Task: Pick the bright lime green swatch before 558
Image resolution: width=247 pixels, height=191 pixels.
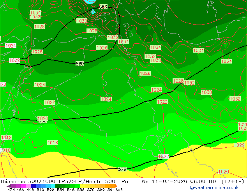Action: (78, 186)
